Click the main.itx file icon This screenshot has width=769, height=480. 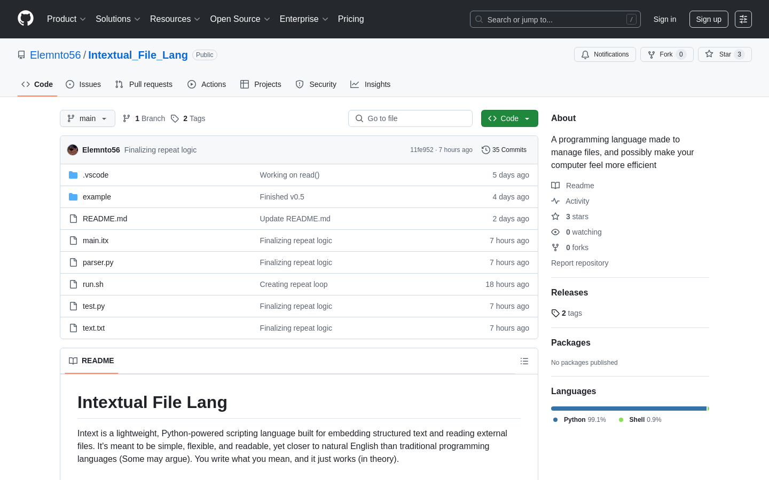point(73,241)
